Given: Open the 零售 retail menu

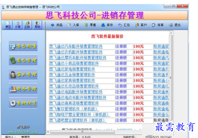Looking at the screenshot, I should click(90, 25).
